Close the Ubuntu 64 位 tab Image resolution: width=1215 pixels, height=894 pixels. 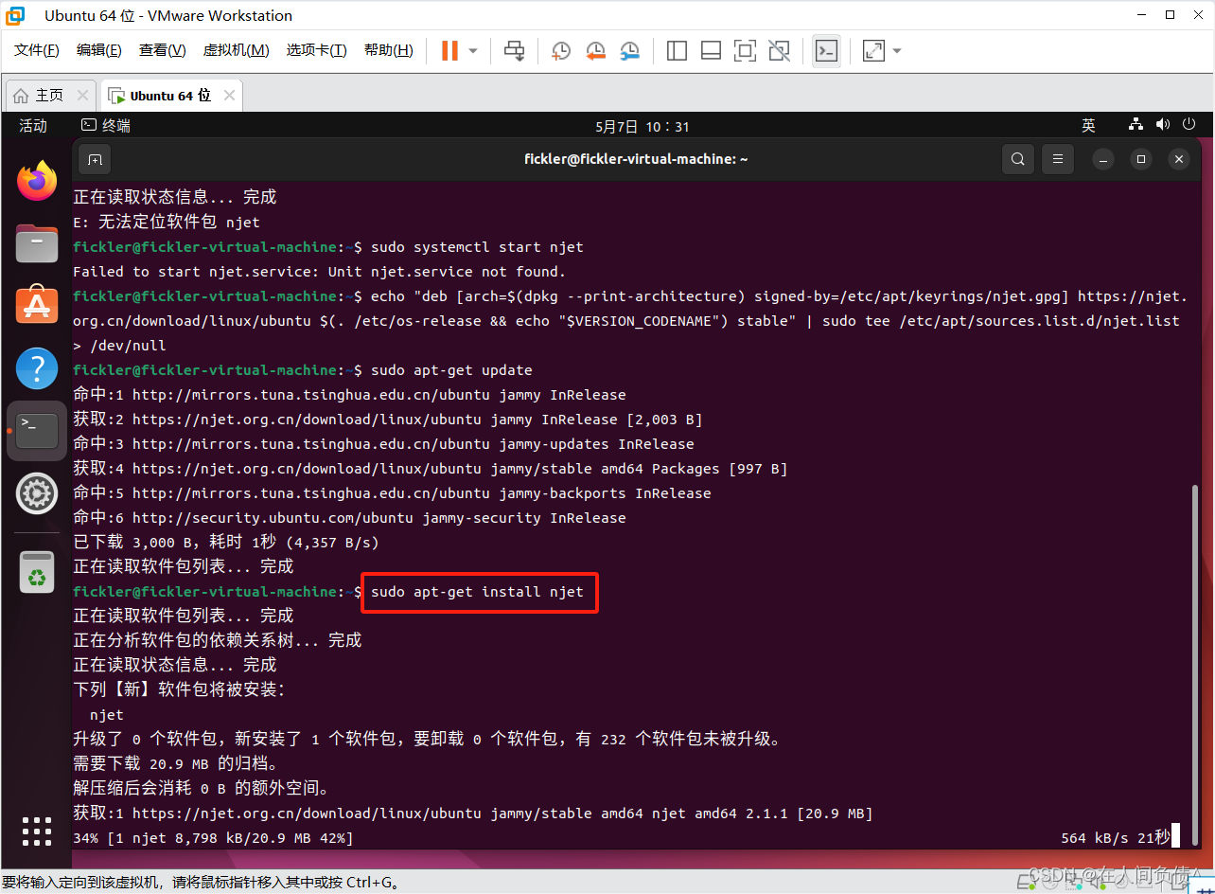coord(229,96)
